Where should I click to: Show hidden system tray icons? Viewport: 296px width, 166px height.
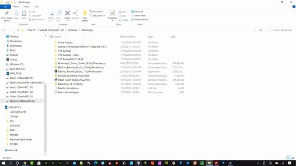[x=258, y=163]
